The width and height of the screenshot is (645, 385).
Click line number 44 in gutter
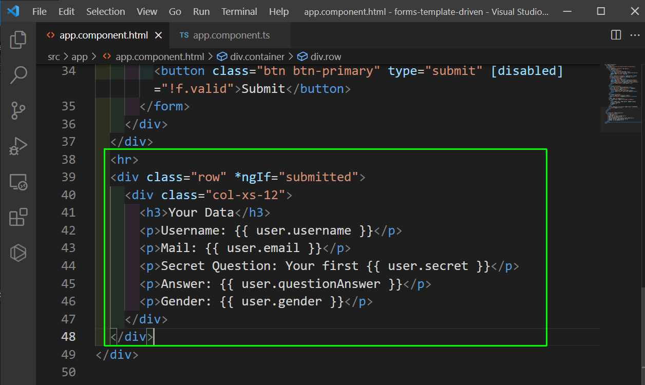point(69,265)
